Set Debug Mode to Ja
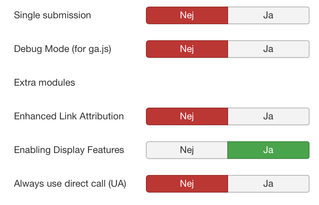The height and width of the screenshot is (205, 319). [268, 49]
